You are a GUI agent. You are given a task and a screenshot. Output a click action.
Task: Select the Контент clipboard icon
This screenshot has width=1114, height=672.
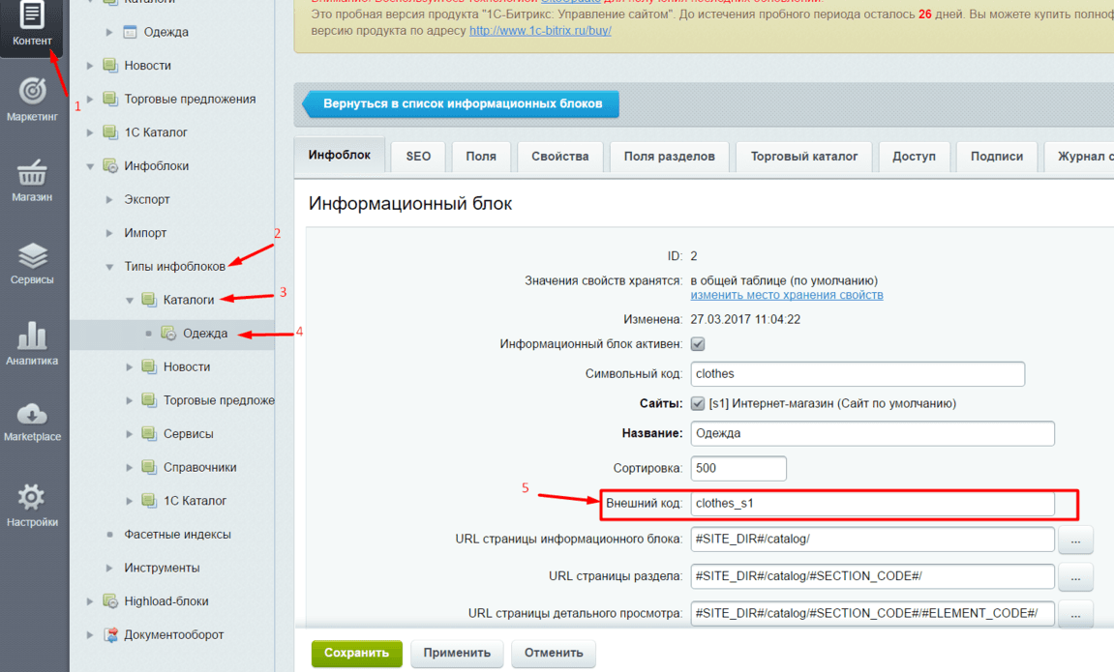pyautogui.click(x=32, y=16)
